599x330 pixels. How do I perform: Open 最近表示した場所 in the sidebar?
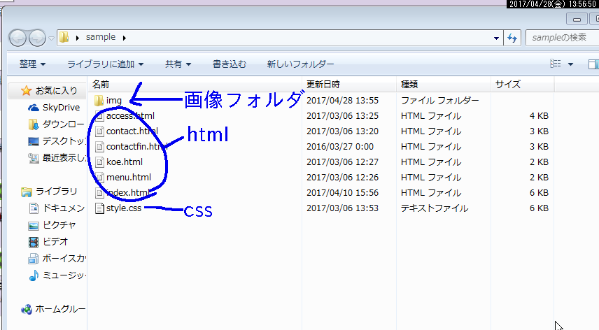tap(57, 158)
